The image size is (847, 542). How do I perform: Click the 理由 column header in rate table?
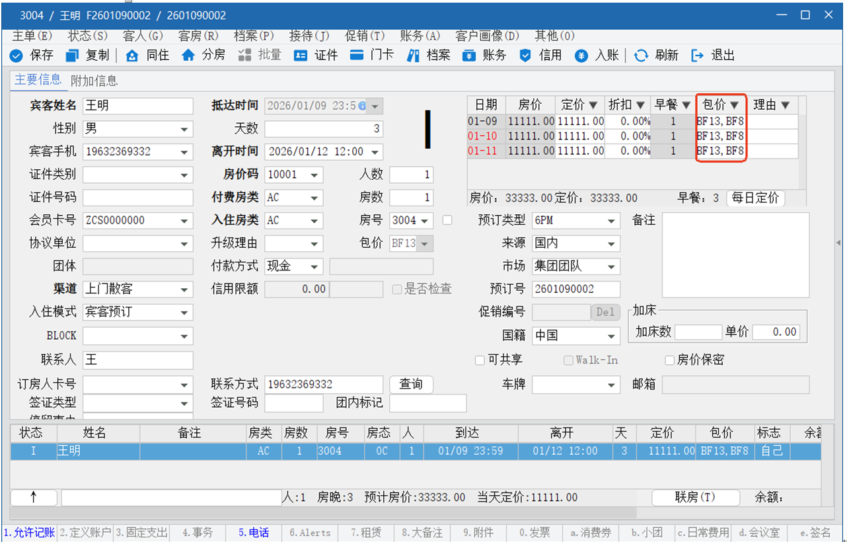[x=772, y=104]
